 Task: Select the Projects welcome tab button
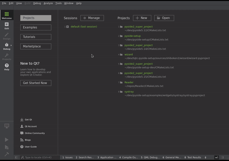tap(36, 18)
